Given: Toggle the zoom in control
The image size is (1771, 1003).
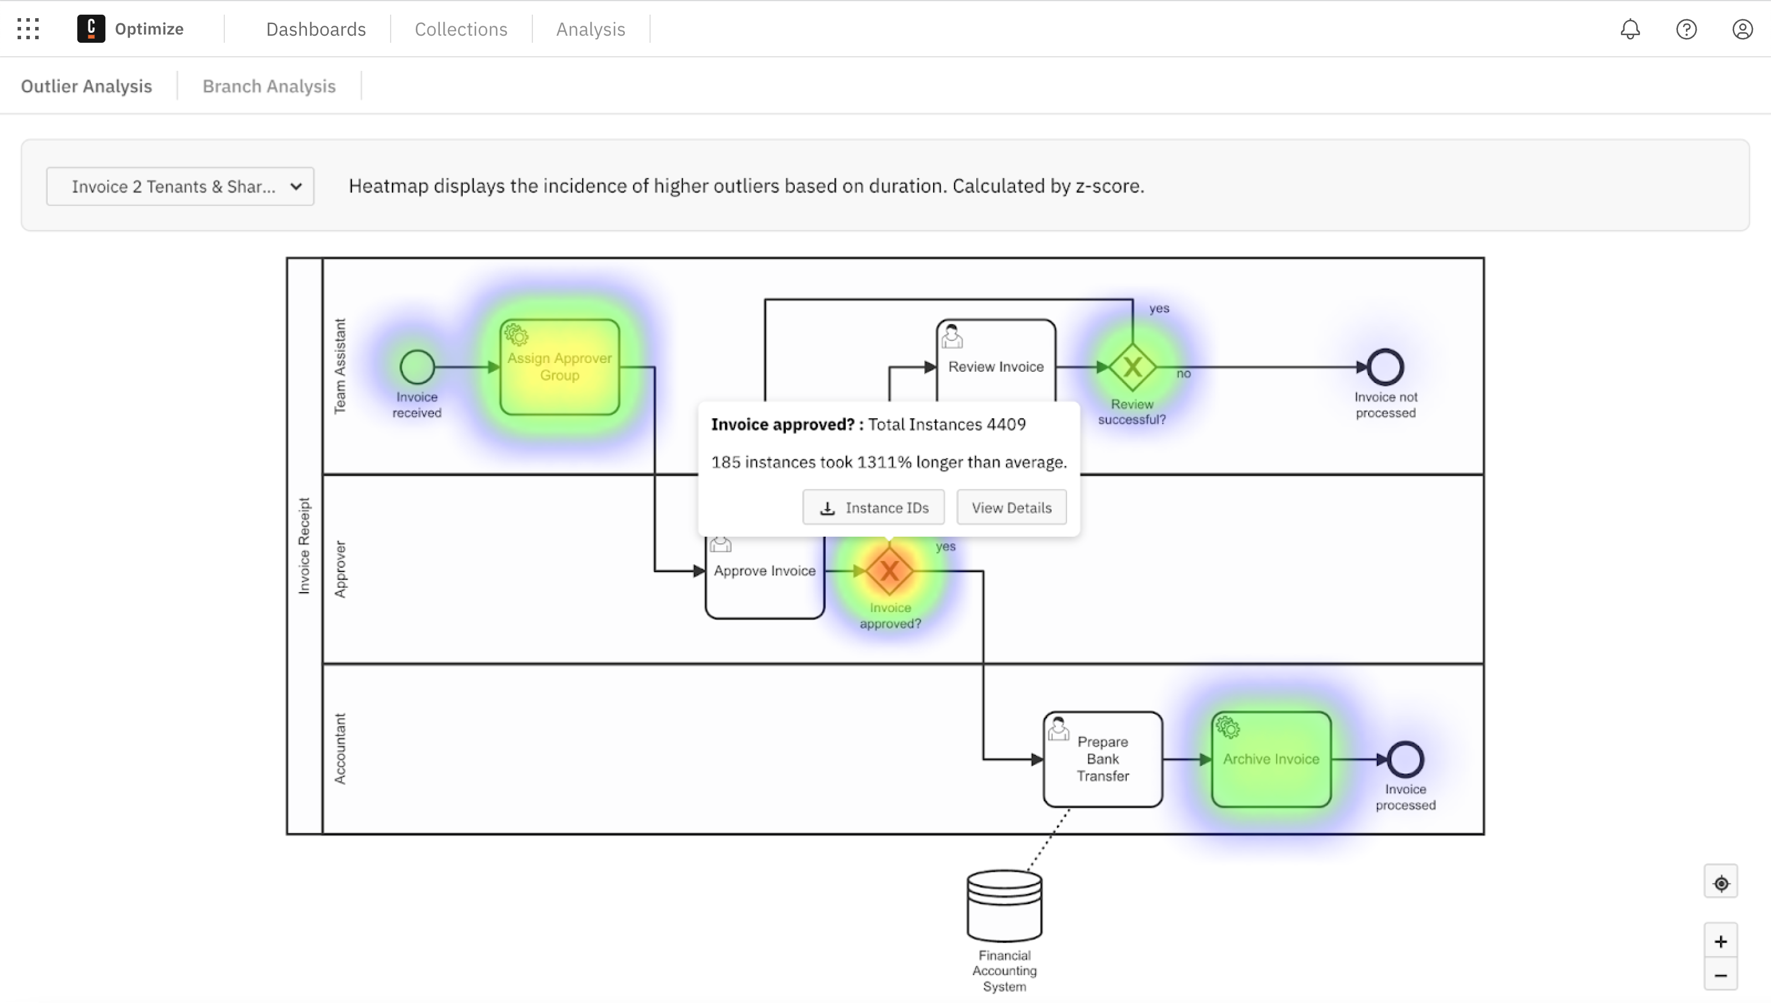Looking at the screenshot, I should coord(1721,940).
